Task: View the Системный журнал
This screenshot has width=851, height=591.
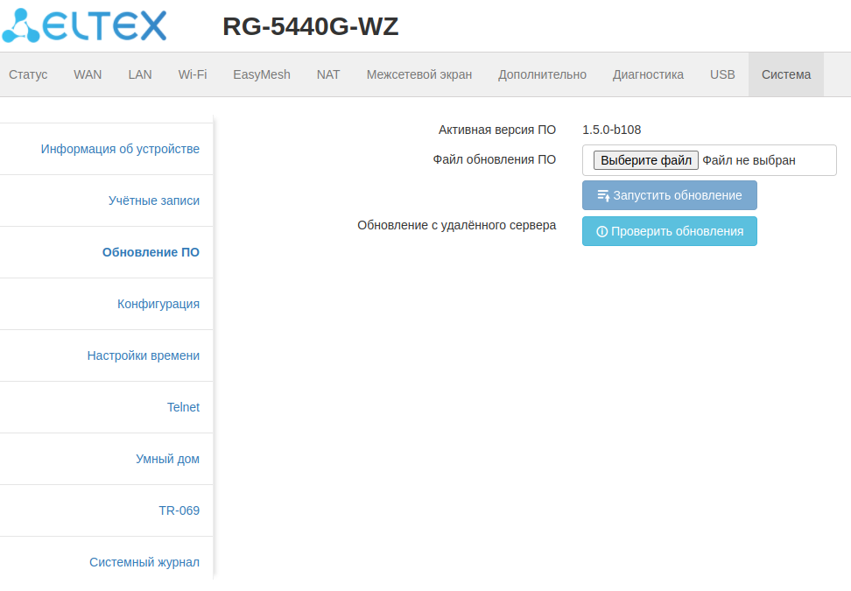Action: tap(144, 562)
